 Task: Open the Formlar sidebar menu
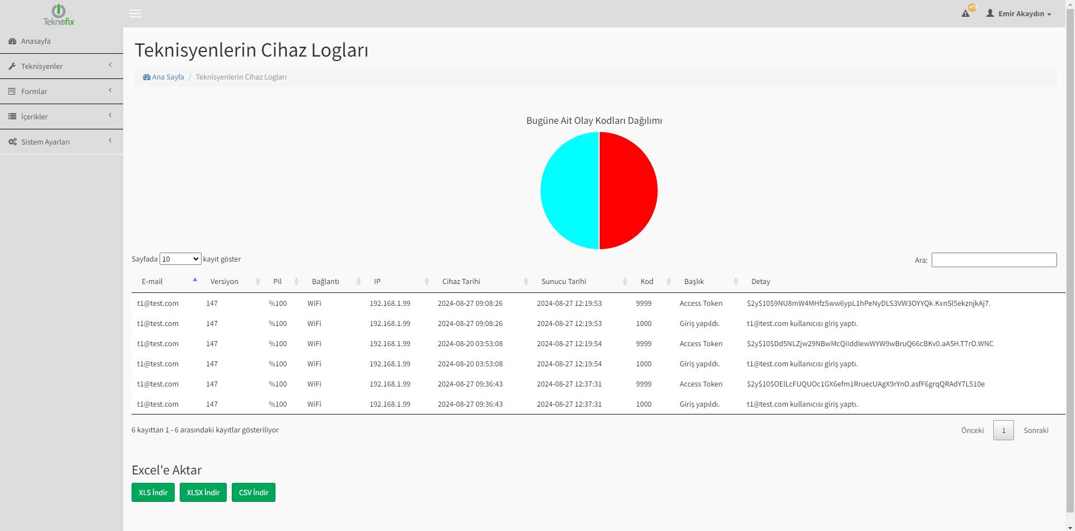click(x=34, y=92)
